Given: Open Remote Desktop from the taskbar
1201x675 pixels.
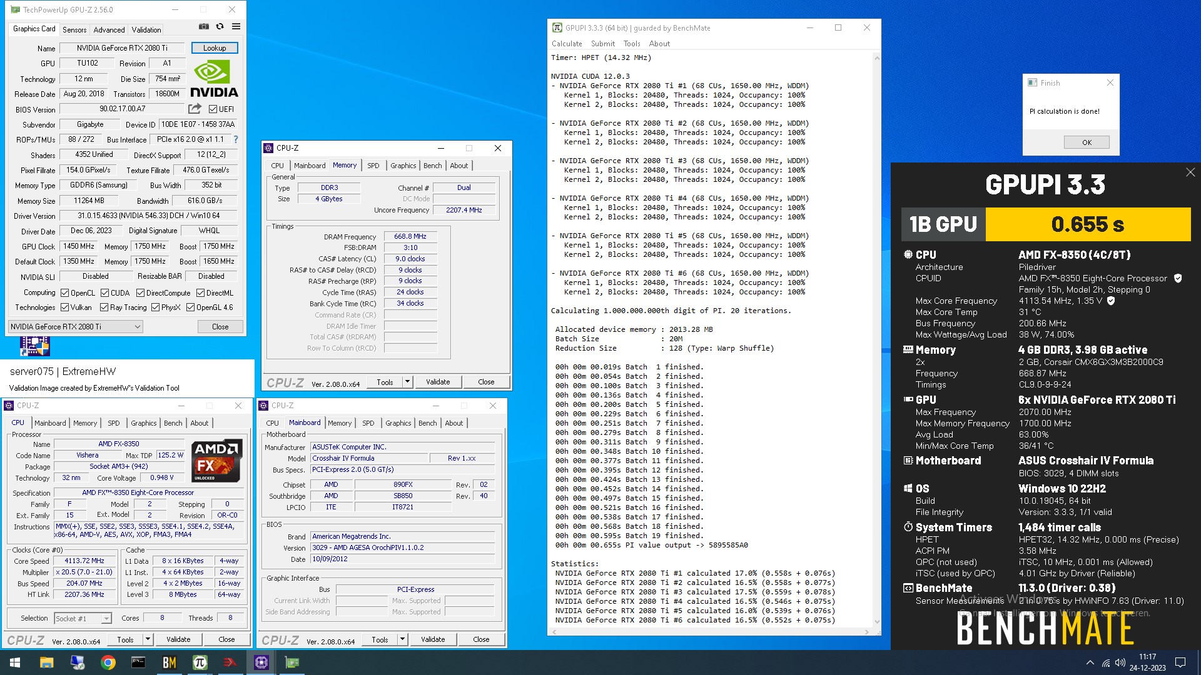Looking at the screenshot, I should (77, 662).
